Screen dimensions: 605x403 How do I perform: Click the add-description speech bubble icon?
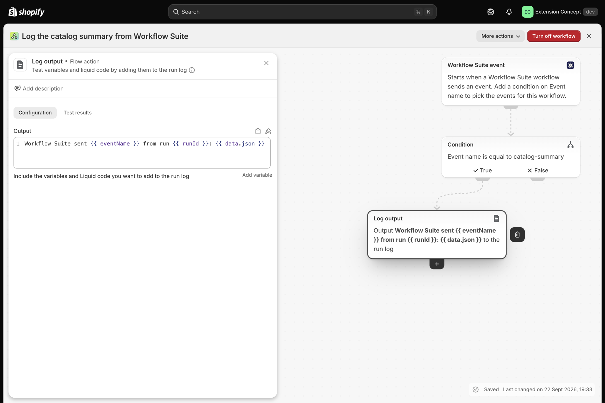coord(18,88)
